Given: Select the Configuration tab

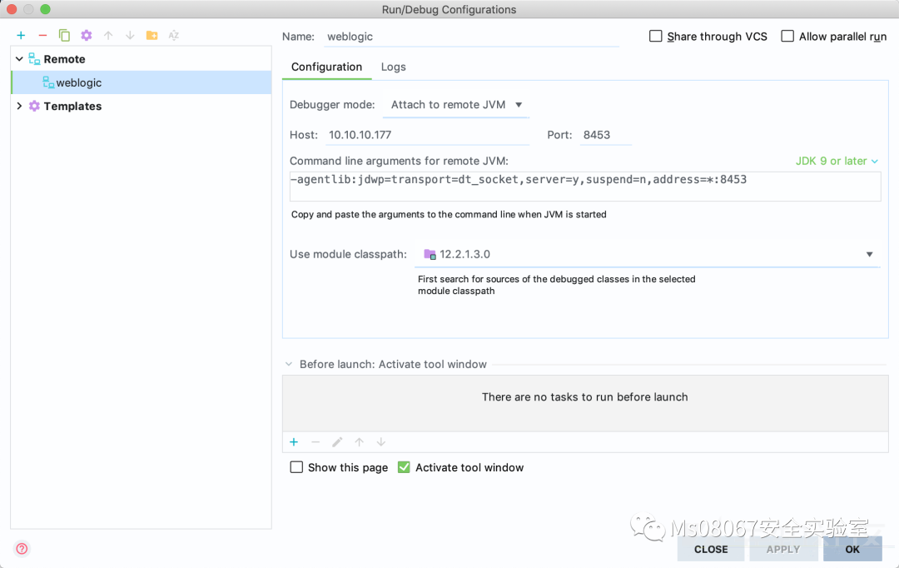Looking at the screenshot, I should pos(326,67).
